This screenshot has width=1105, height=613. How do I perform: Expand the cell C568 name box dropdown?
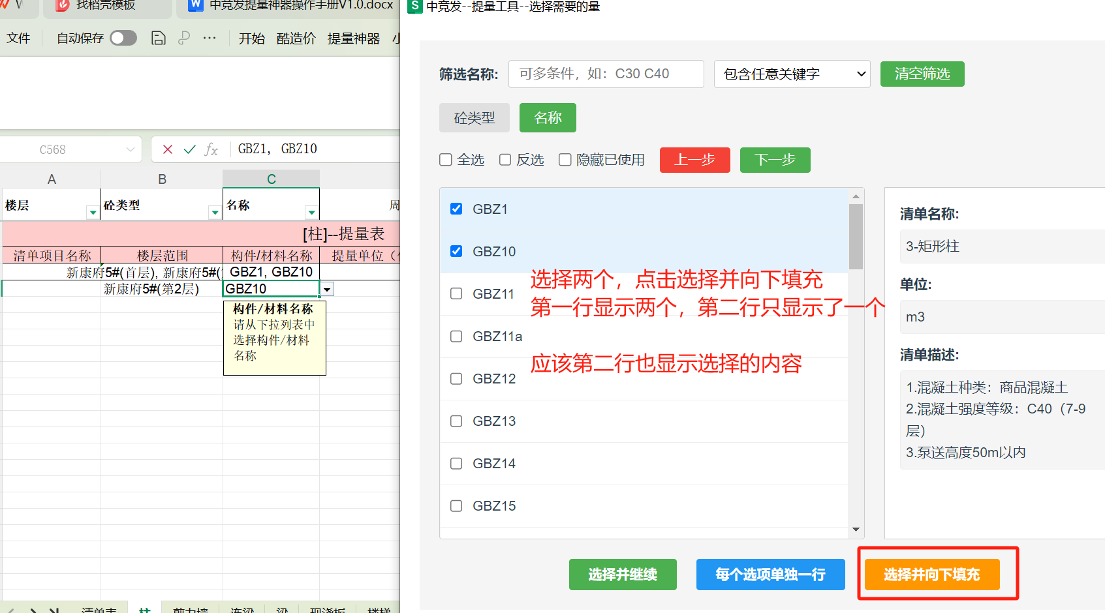pyautogui.click(x=130, y=149)
